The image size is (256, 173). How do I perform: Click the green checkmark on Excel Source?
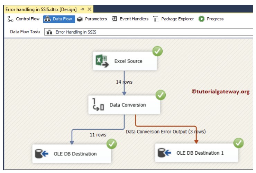click(157, 51)
